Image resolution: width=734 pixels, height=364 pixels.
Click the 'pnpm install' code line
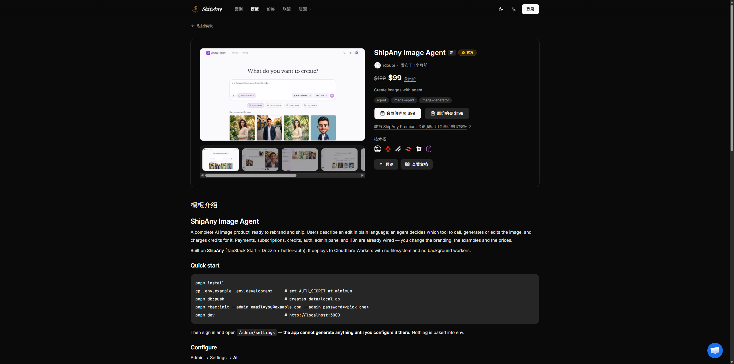(x=210, y=283)
